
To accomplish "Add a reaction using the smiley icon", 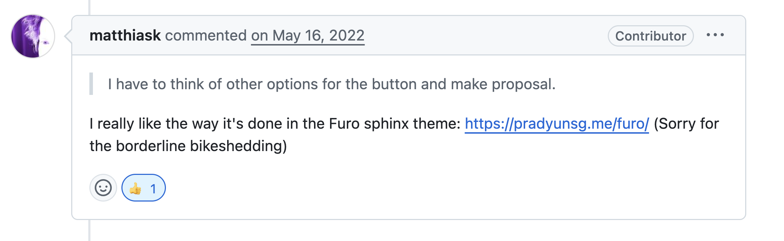I will tap(103, 188).
